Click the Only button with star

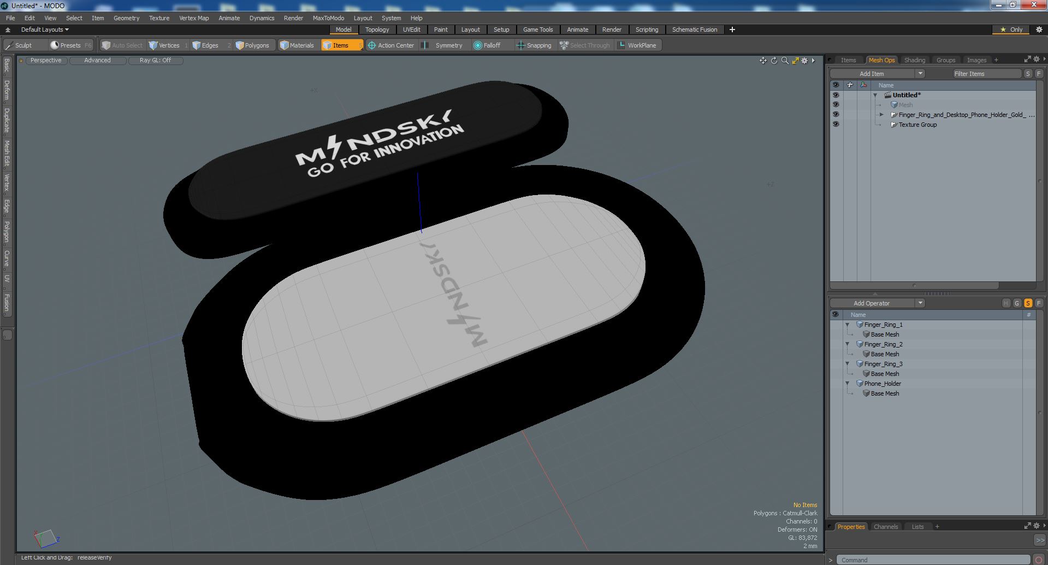click(x=1011, y=30)
